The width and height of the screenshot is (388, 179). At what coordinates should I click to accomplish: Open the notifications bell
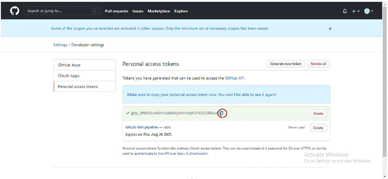345,11
